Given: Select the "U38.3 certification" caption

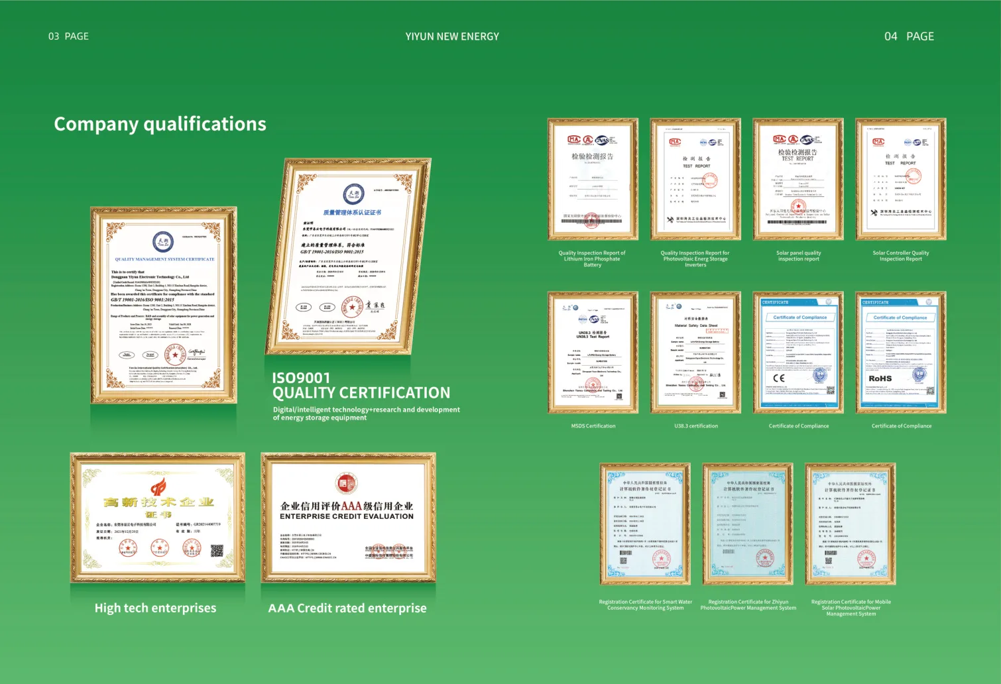Looking at the screenshot, I should [696, 426].
